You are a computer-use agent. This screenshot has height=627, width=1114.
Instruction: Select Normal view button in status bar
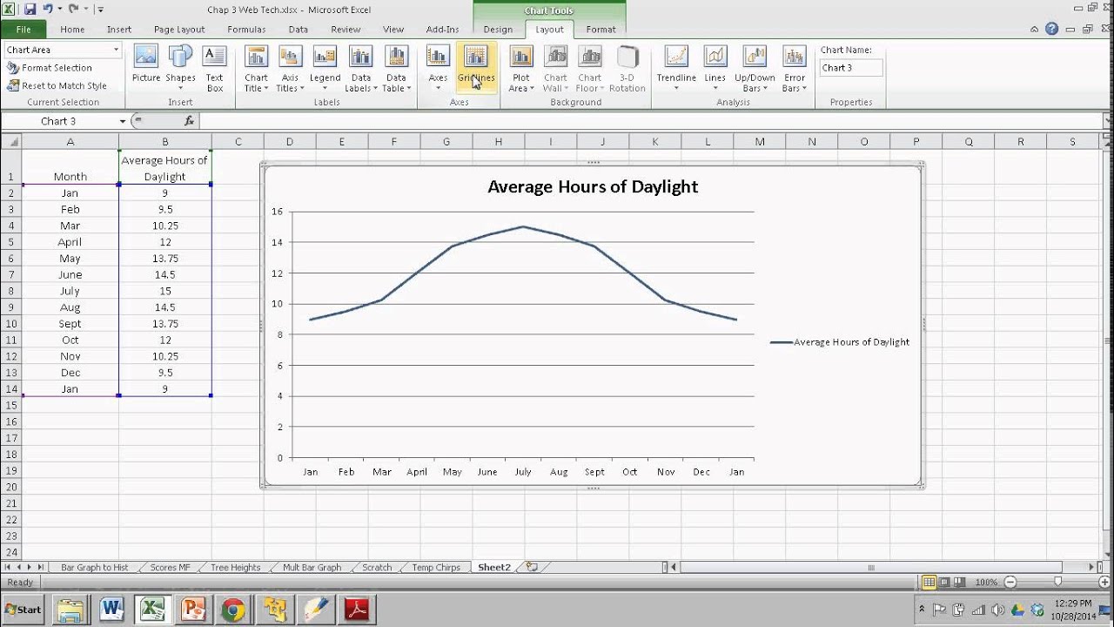pos(929,582)
